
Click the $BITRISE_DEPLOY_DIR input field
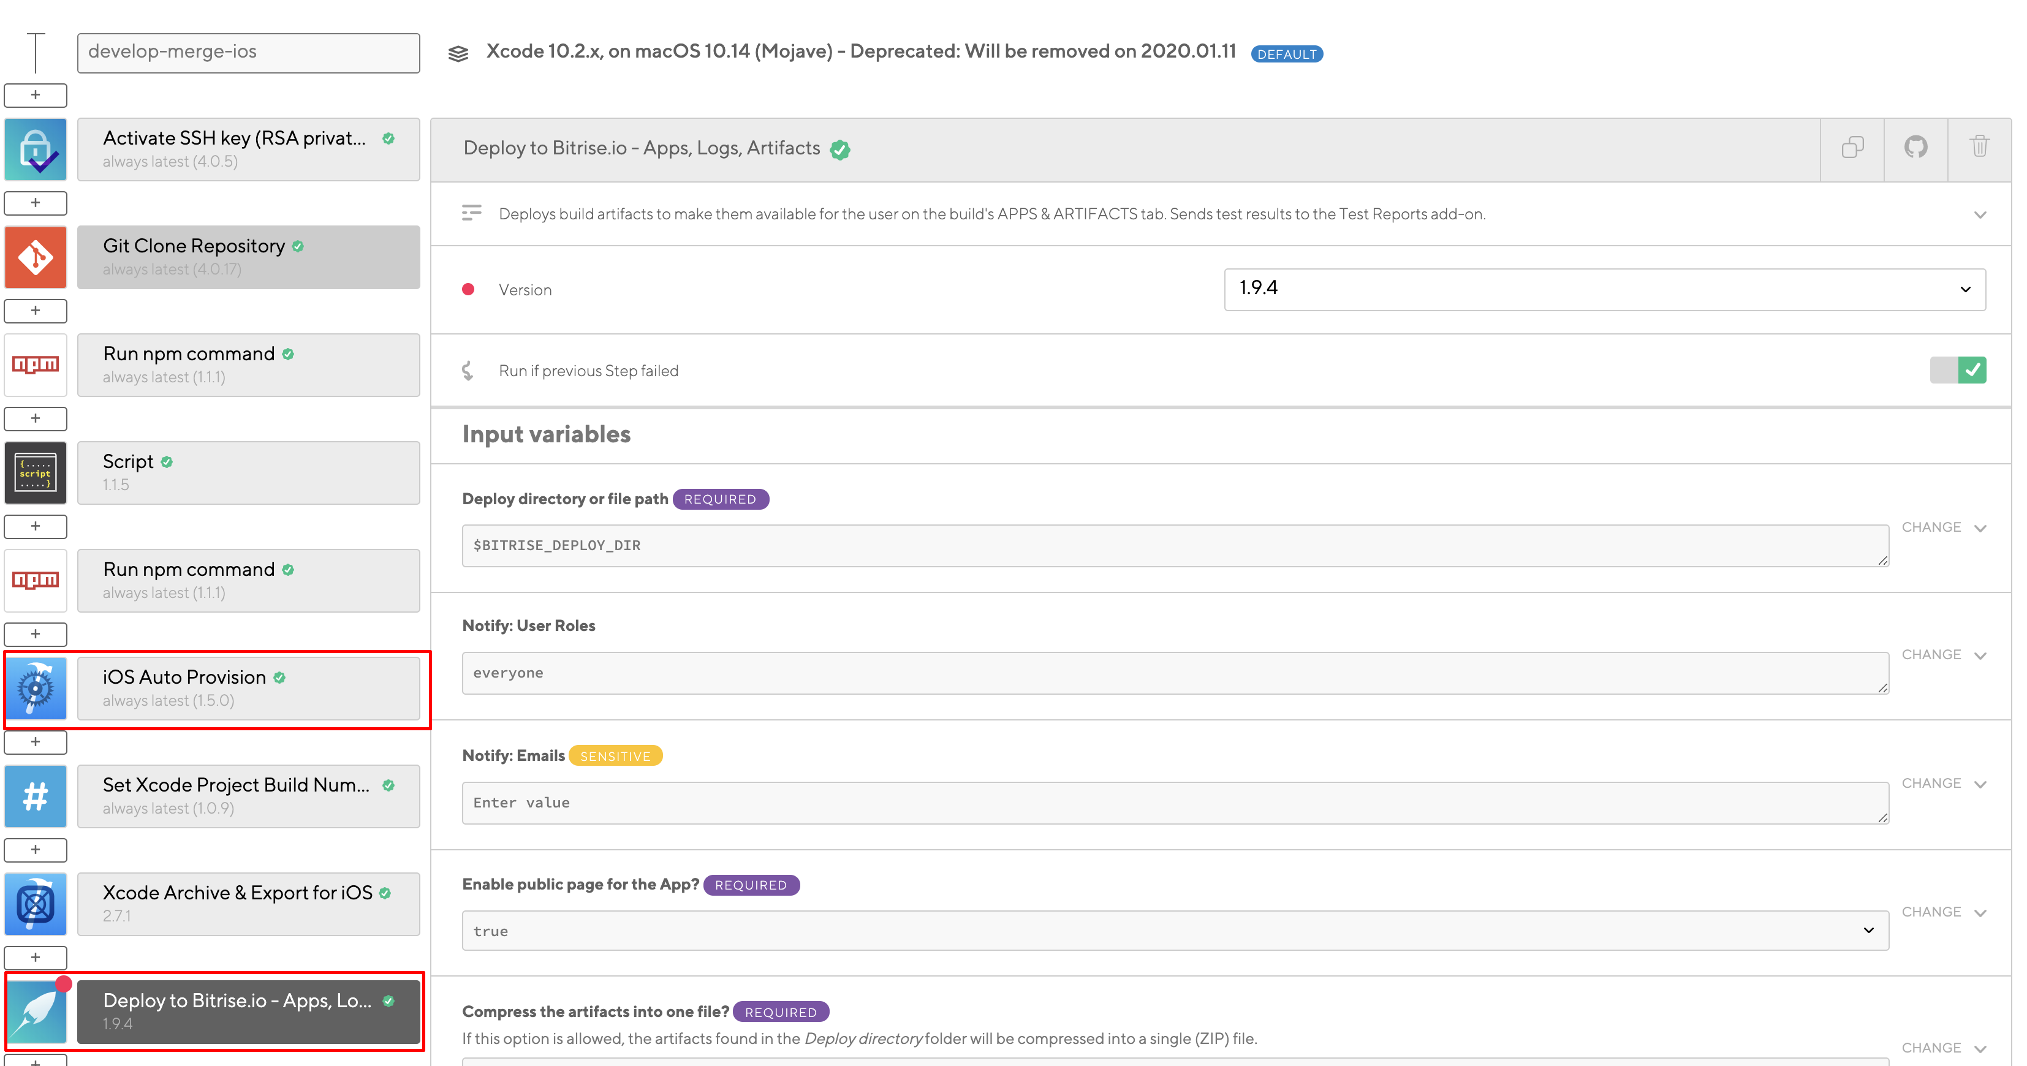coord(1175,545)
